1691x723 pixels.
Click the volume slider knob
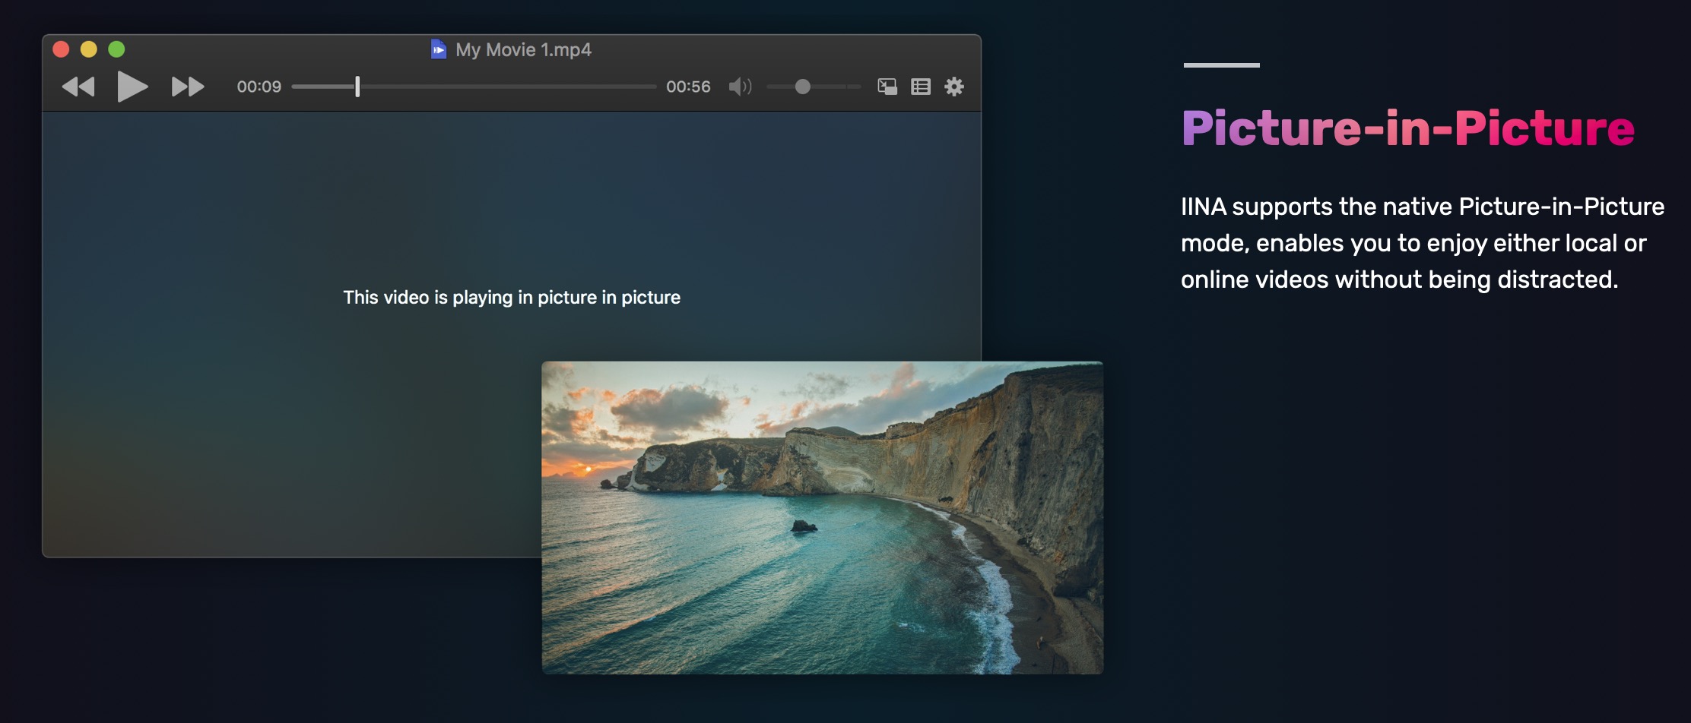pyautogui.click(x=802, y=87)
